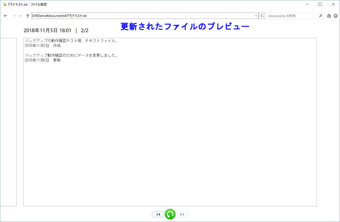
Task: Jump to the previous file version
Action: (x=158, y=214)
